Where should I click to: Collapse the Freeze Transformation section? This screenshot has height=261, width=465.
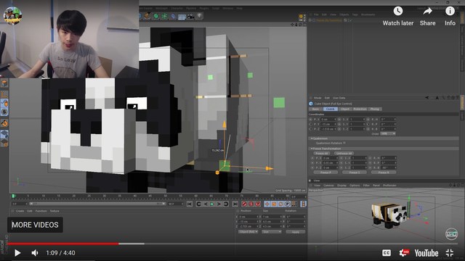pos(312,149)
